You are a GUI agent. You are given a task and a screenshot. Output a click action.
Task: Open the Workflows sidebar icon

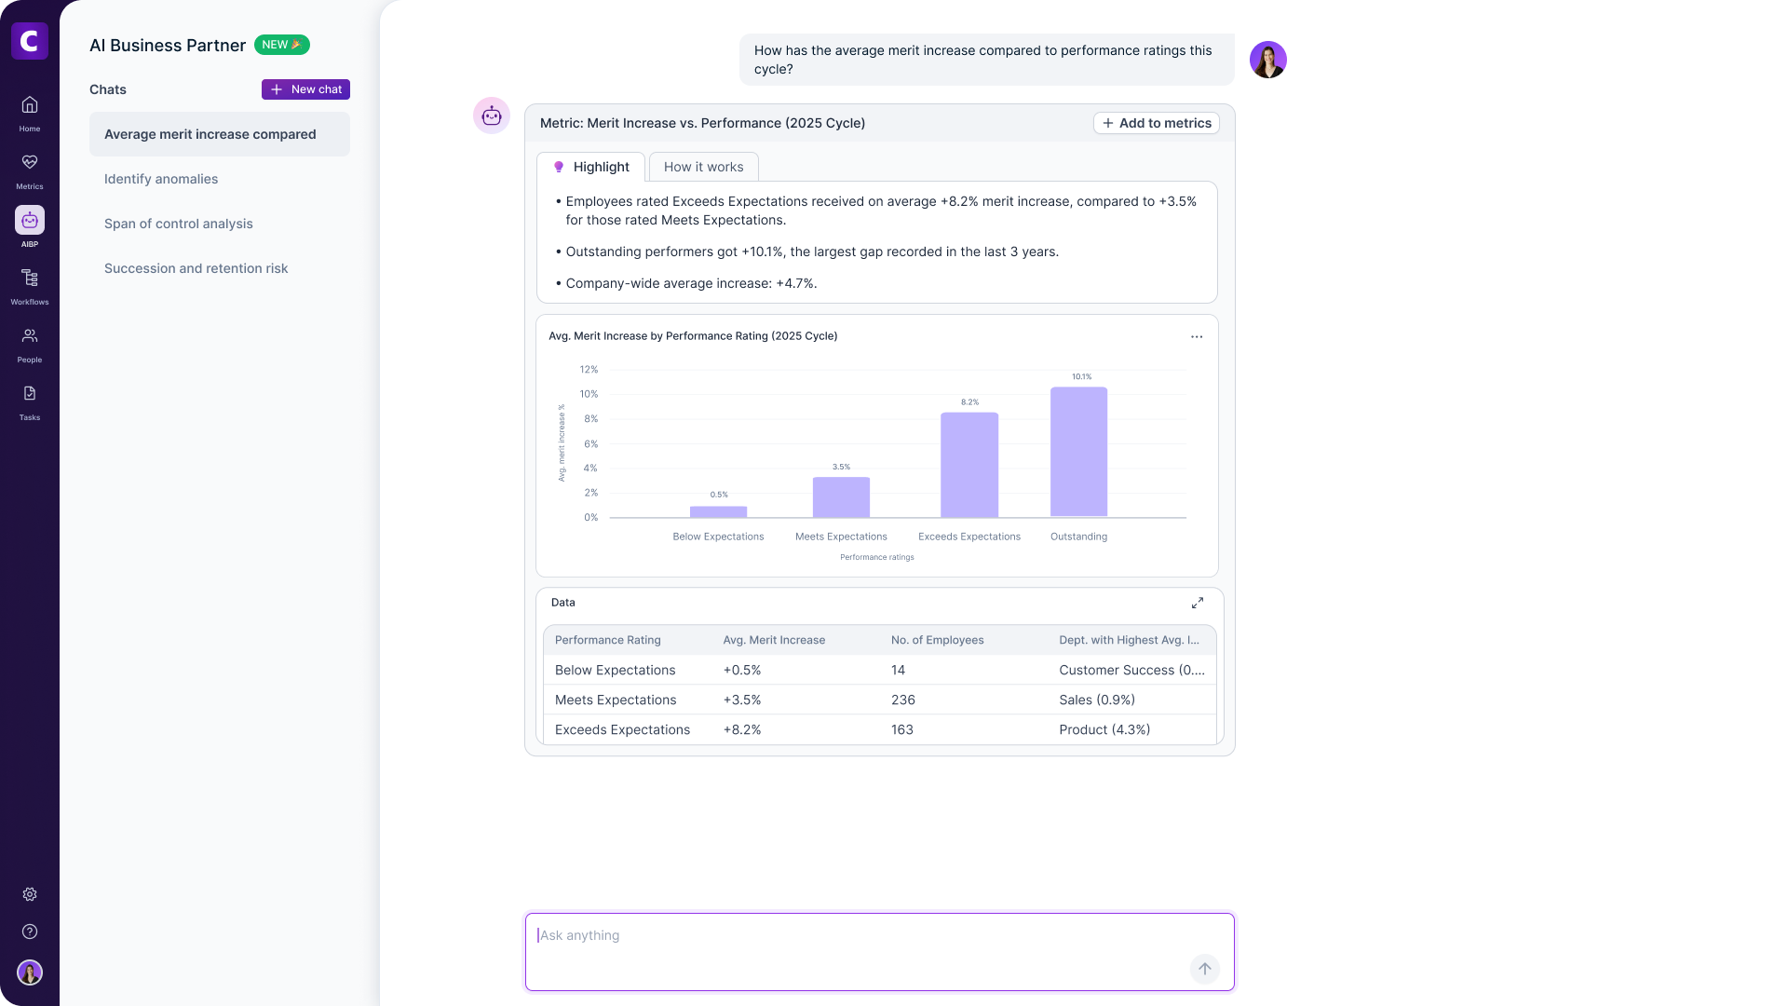(30, 279)
